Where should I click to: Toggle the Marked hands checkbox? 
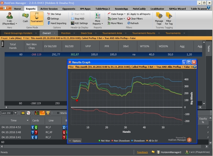pos(58,113)
